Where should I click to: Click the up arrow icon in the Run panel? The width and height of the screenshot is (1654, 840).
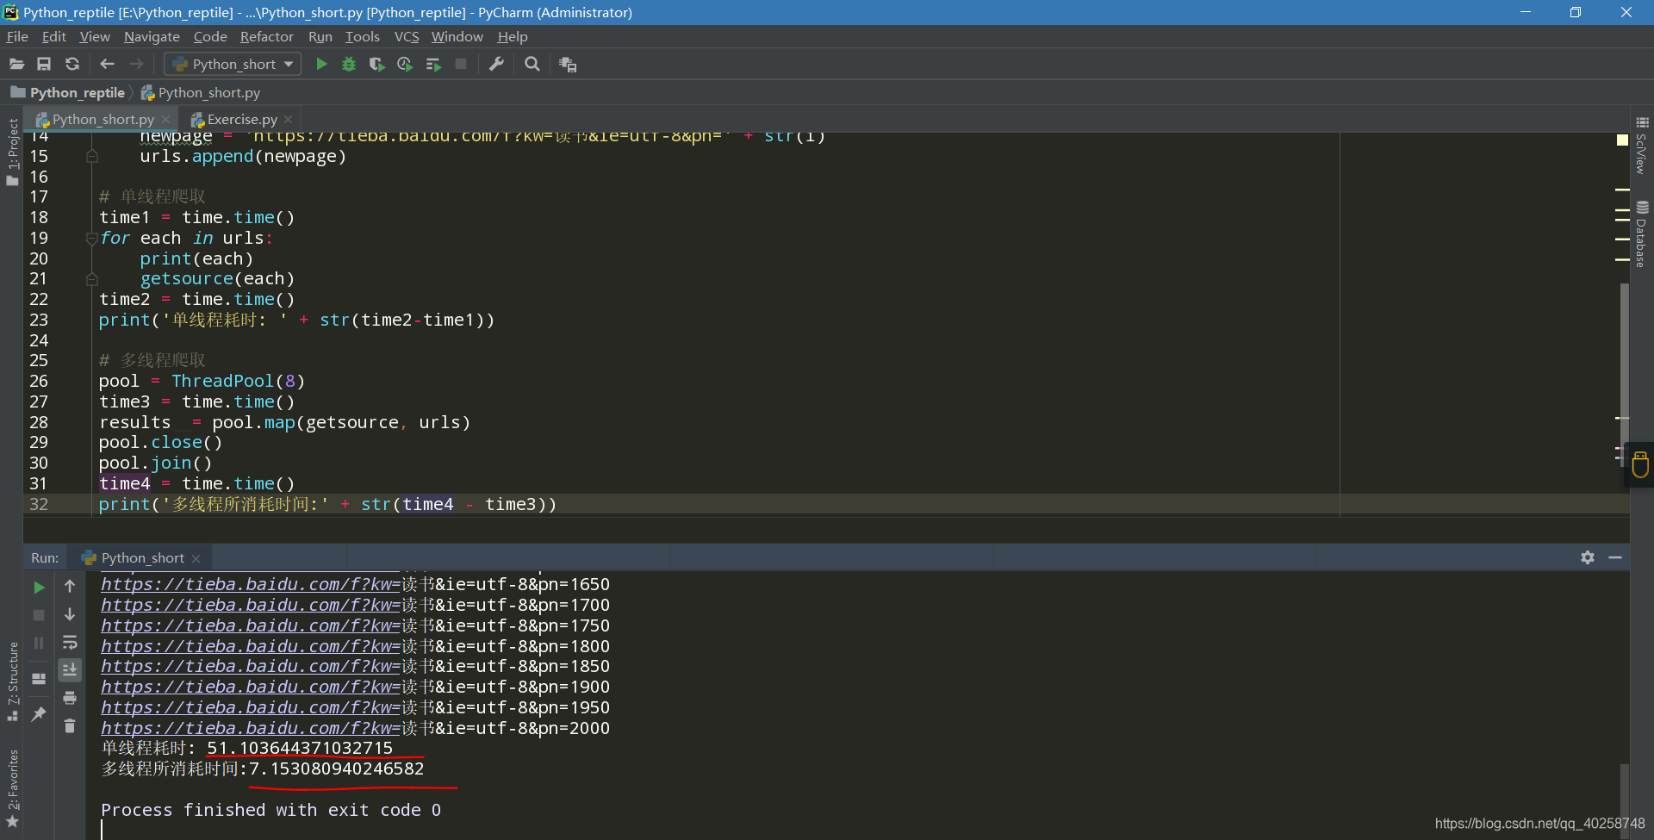tap(70, 586)
